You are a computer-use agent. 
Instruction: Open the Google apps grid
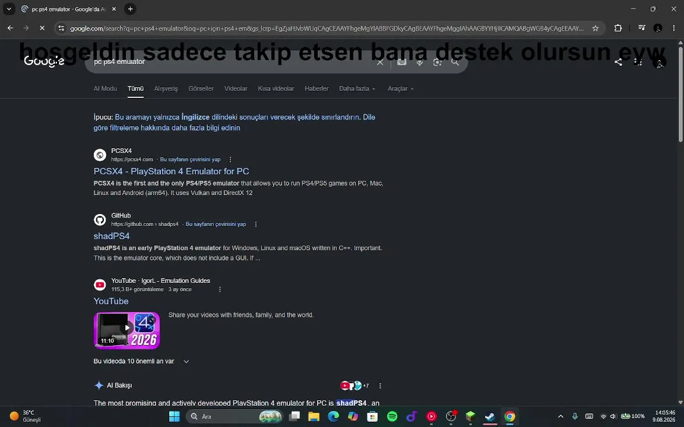click(x=638, y=62)
